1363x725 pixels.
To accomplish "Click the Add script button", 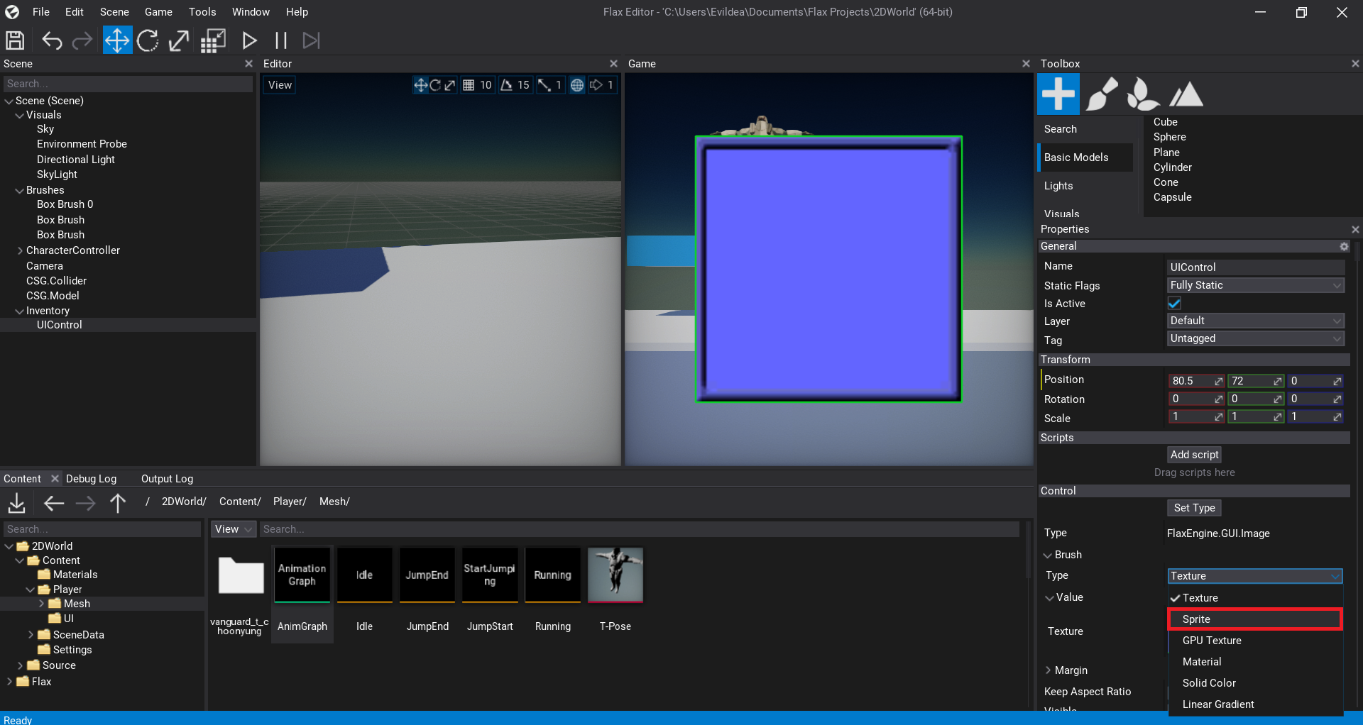I will click(x=1194, y=454).
